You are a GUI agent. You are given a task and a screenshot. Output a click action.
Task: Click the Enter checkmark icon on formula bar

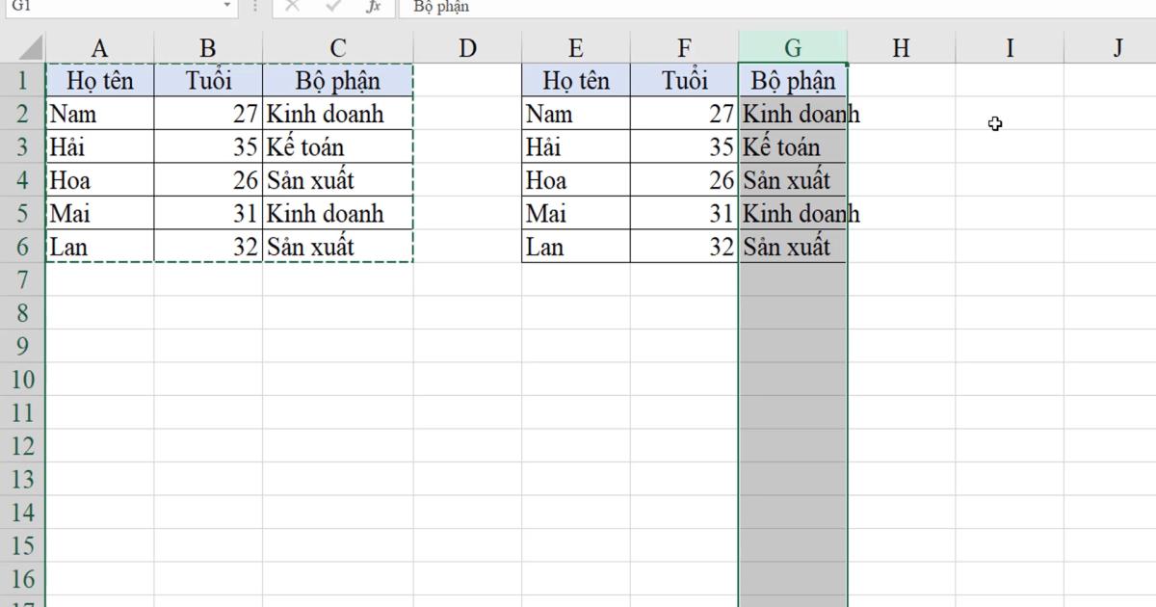click(x=331, y=8)
